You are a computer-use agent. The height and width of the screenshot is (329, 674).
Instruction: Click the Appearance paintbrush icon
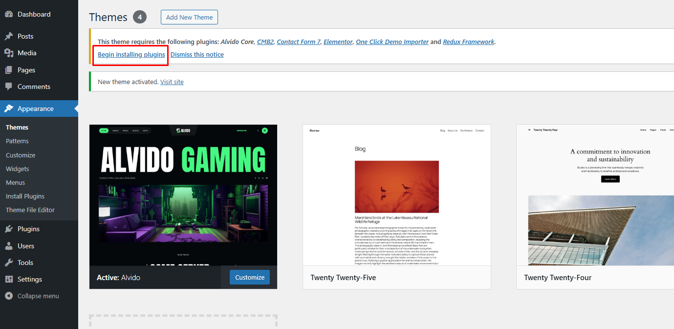[9, 109]
